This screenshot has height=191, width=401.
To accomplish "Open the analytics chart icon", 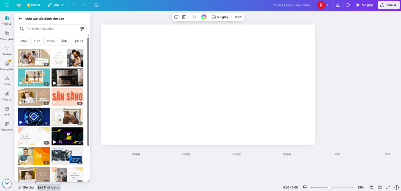I will coord(338,5).
